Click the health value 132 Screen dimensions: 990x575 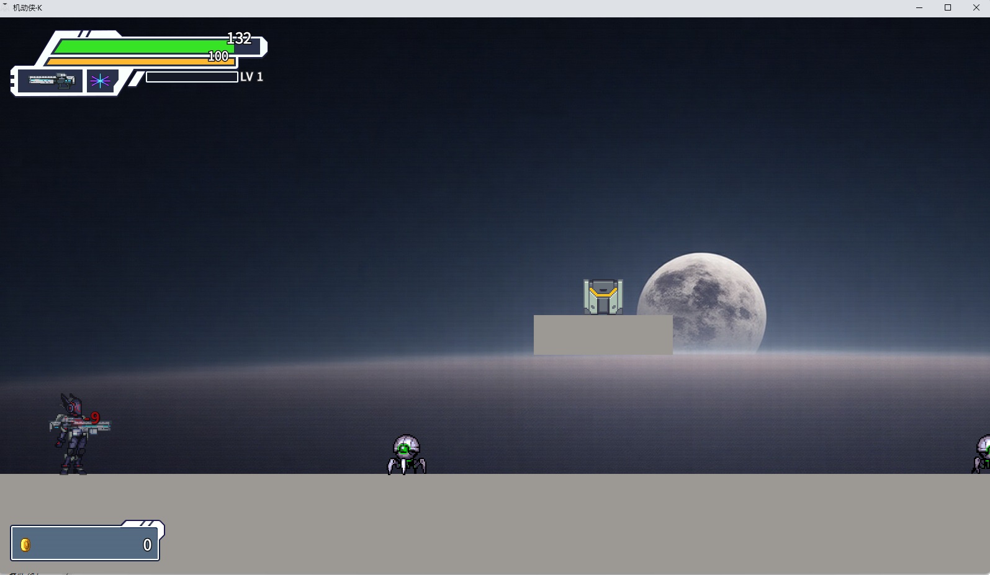(239, 38)
